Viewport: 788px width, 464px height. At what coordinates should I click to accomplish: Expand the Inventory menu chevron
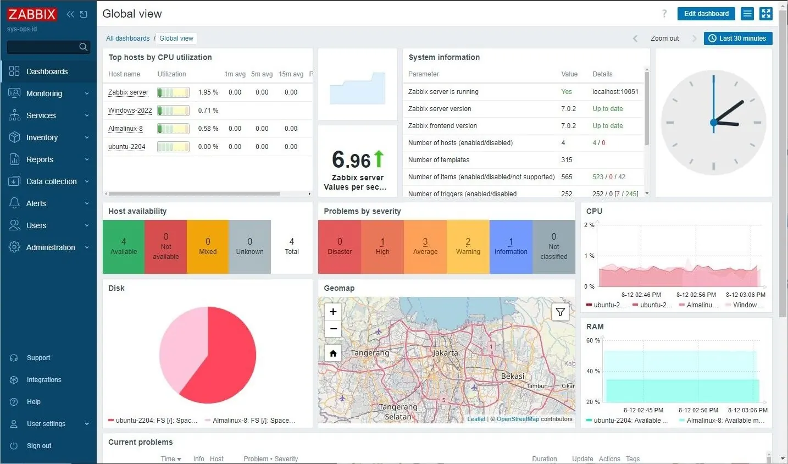[x=87, y=137]
